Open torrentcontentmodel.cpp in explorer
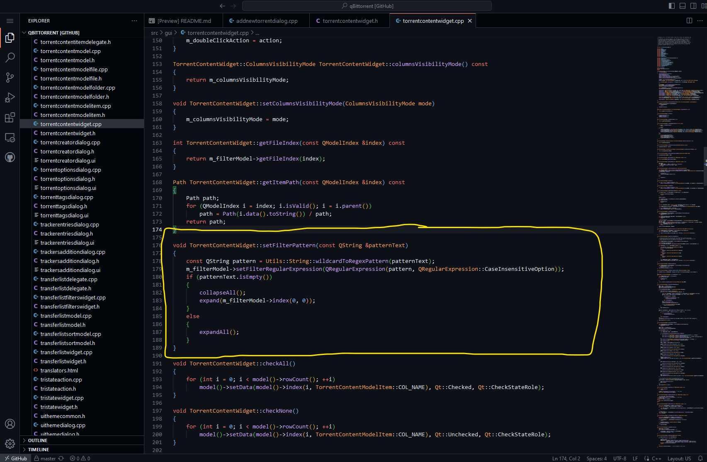707x462 pixels. [x=70, y=51]
